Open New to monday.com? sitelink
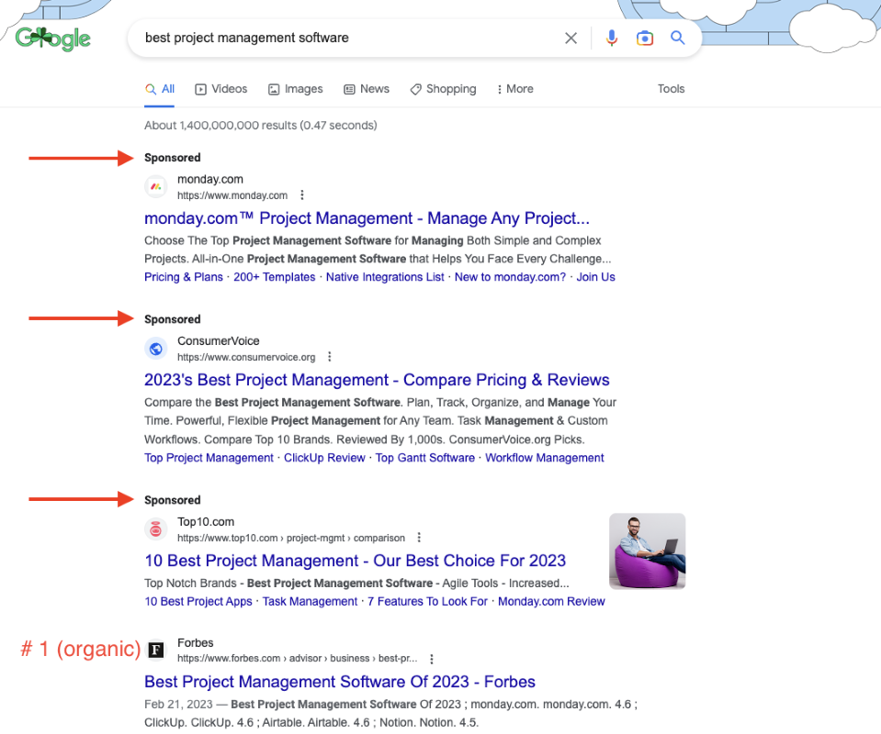Image resolution: width=881 pixels, height=734 pixels. pos(510,277)
